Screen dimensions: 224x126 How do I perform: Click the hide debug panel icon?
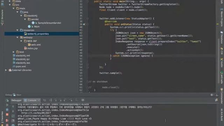tap(217, 95)
